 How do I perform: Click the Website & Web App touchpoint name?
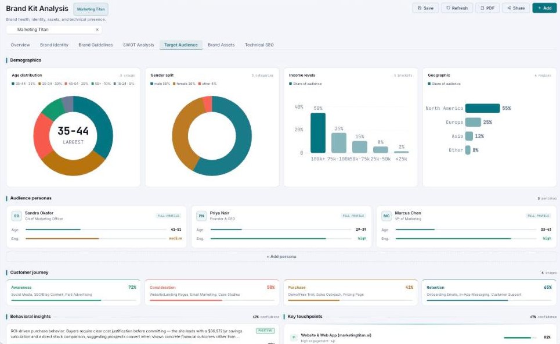pyautogui.click(x=336, y=335)
